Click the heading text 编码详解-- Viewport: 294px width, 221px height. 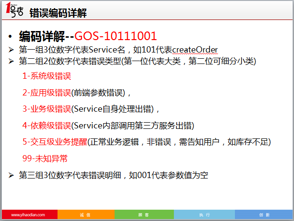click(x=47, y=36)
